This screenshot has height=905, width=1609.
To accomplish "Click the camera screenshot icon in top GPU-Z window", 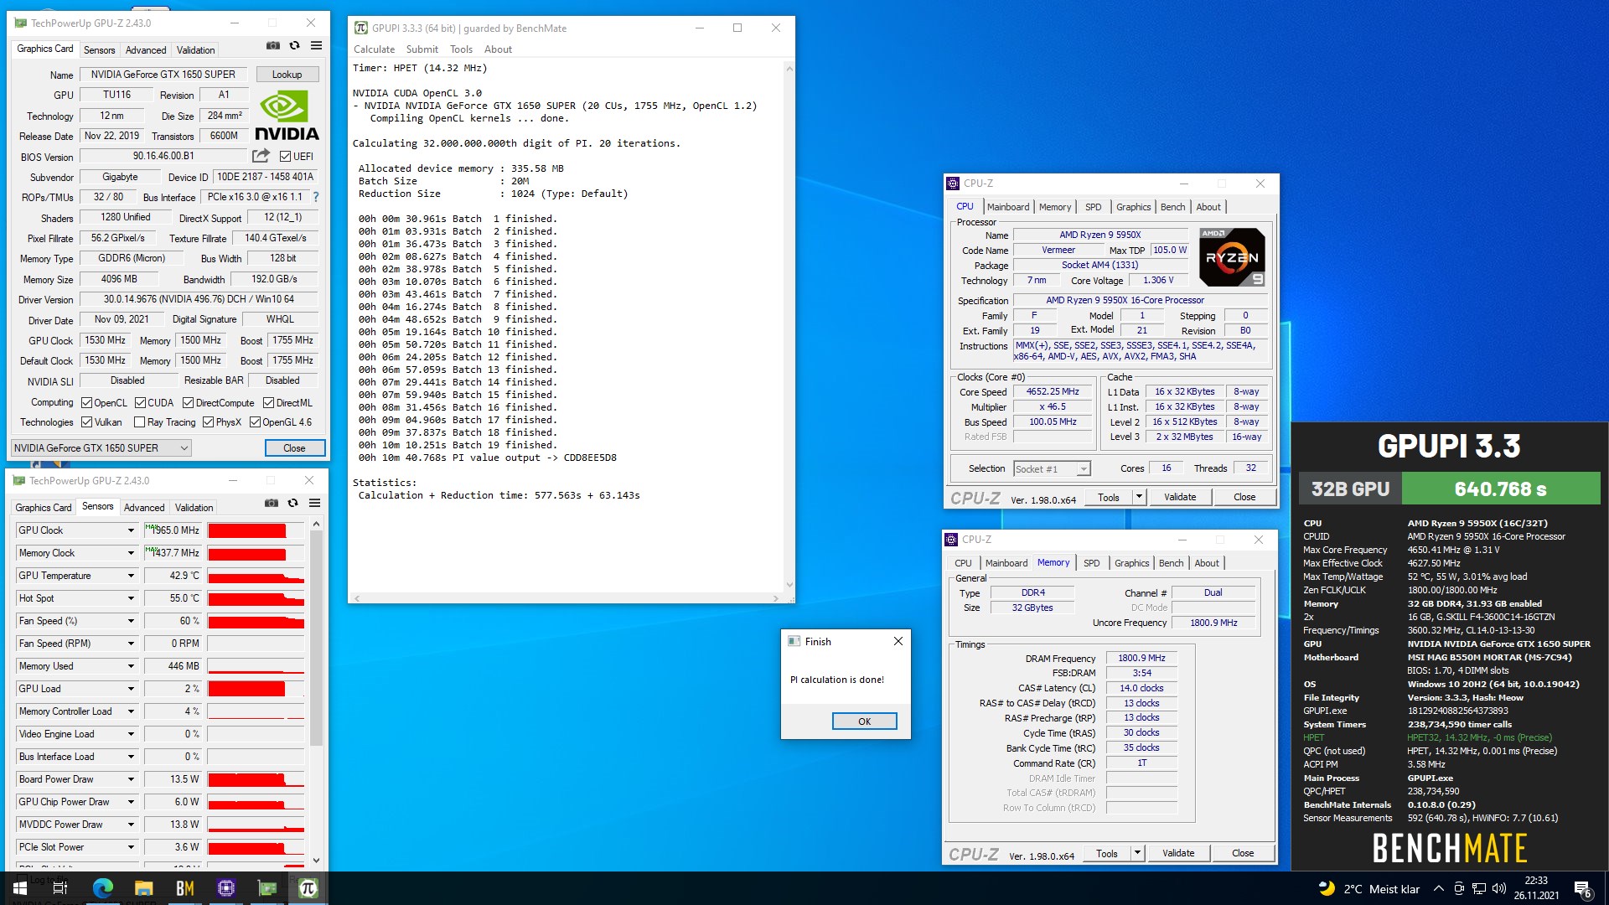I will pos(273,46).
